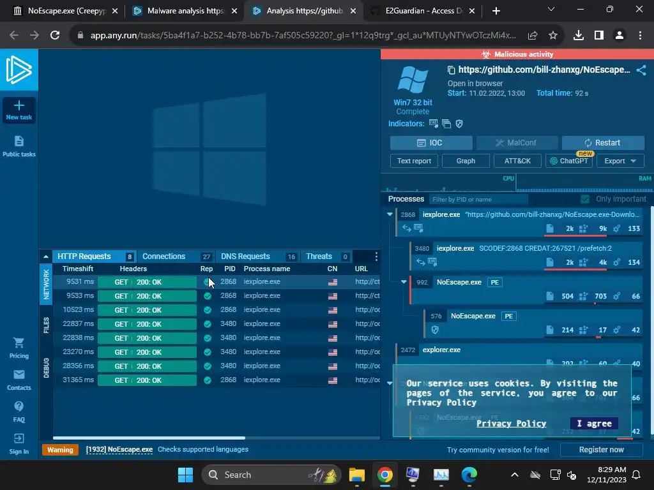
Task: Show hidden system tray icons
Action: tap(515, 475)
